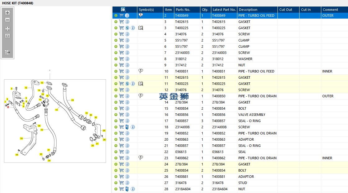
Task: Click the search icon in table header
Action: pos(123,10)
